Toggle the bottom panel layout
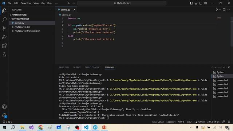Viewport: 233px width, 131px height. [196, 3]
